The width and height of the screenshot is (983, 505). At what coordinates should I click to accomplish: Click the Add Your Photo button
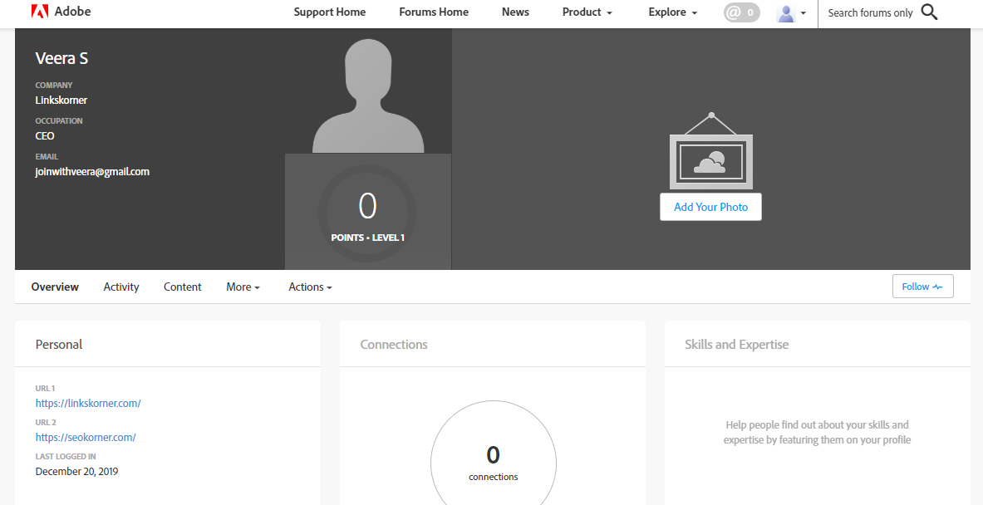(x=710, y=206)
